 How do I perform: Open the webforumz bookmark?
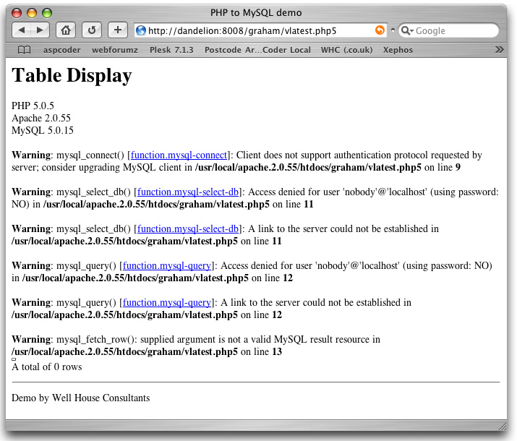point(116,50)
